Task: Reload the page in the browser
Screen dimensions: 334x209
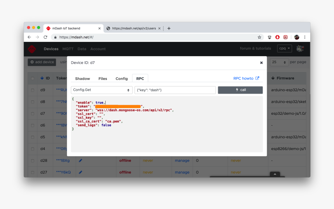Action: coord(45,37)
